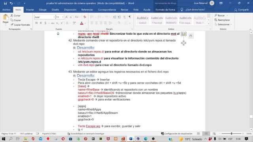Decrease font size with shrink font icon
Screen dimensions: 253x142
point(71,17)
